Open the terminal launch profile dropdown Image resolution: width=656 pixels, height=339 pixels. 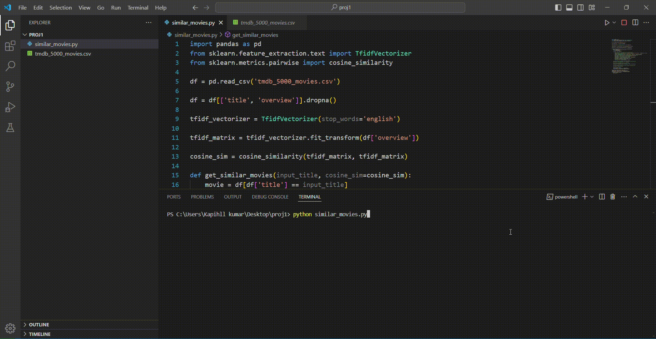click(592, 197)
